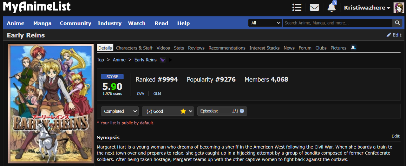Click the OVA type link
This screenshot has width=406, height=166.
pos(141,94)
